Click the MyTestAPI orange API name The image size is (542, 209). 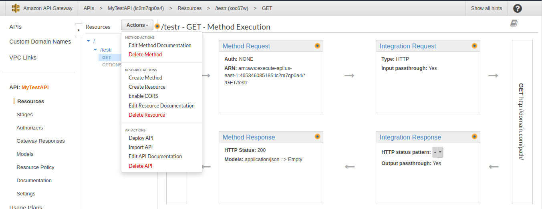pos(35,87)
